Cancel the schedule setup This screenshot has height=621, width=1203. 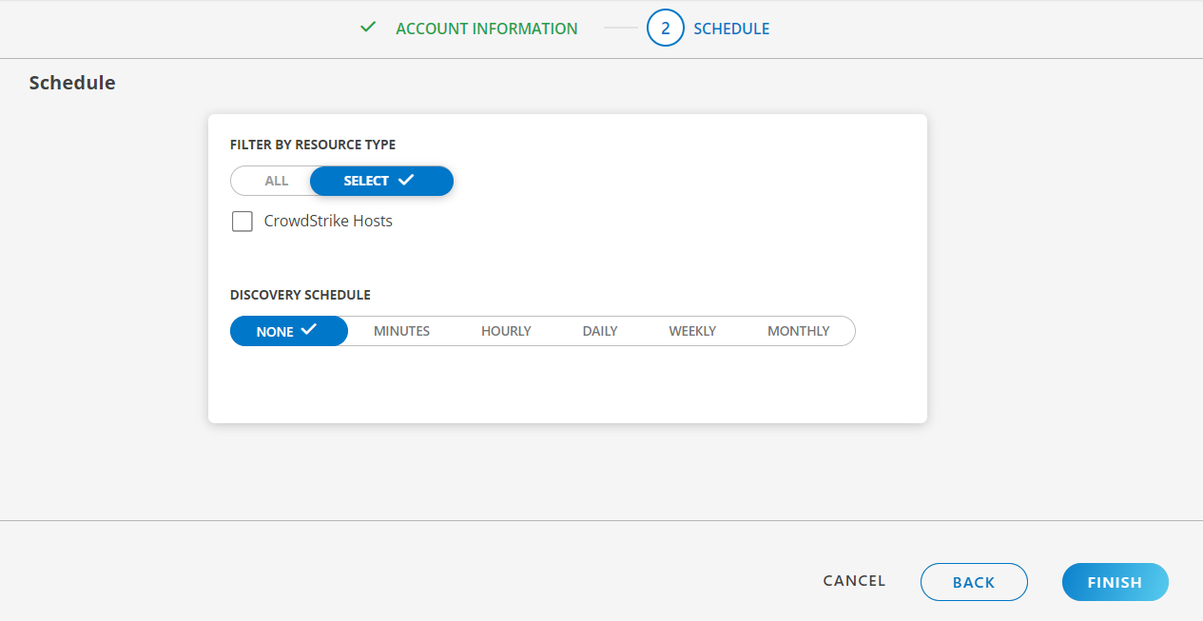(x=854, y=581)
